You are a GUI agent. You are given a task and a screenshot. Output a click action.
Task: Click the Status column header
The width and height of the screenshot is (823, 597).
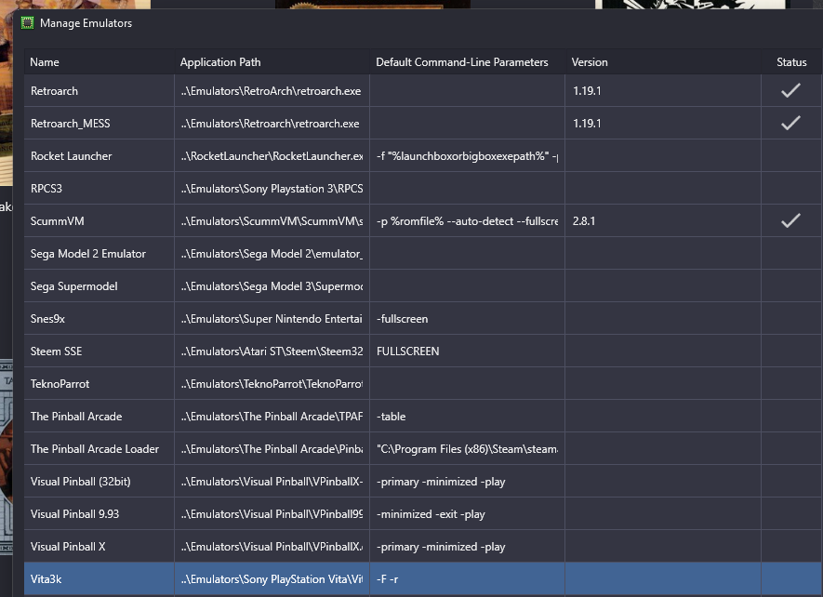pyautogui.click(x=791, y=62)
